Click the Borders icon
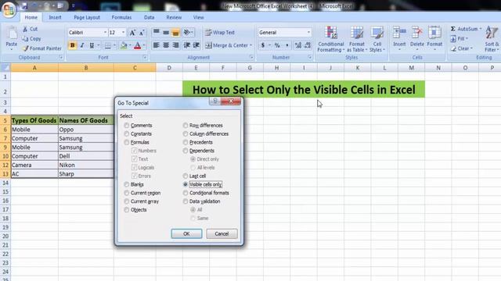 (108, 45)
